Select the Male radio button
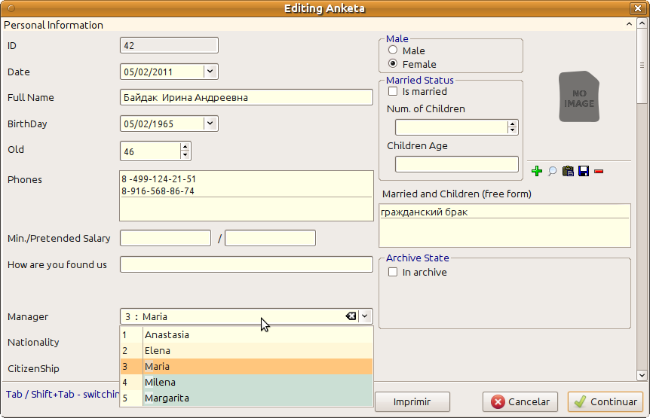 (x=393, y=50)
